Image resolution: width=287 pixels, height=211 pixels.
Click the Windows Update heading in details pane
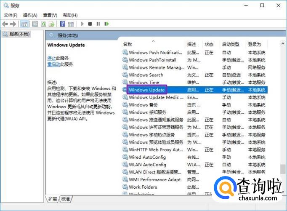pos(66,45)
